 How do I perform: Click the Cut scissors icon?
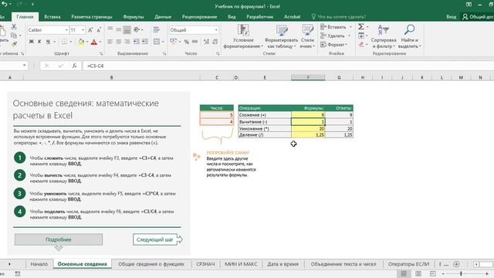click(14, 27)
